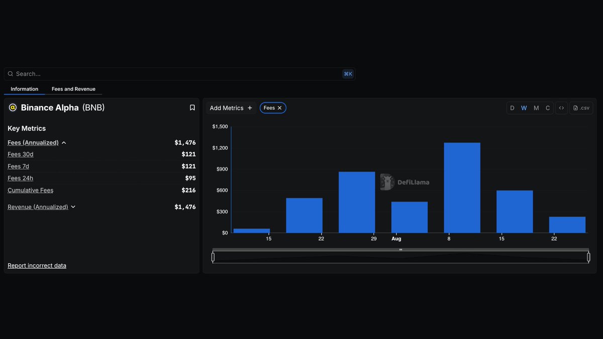Click the bookmark icon for Binance Alpha

coord(192,107)
